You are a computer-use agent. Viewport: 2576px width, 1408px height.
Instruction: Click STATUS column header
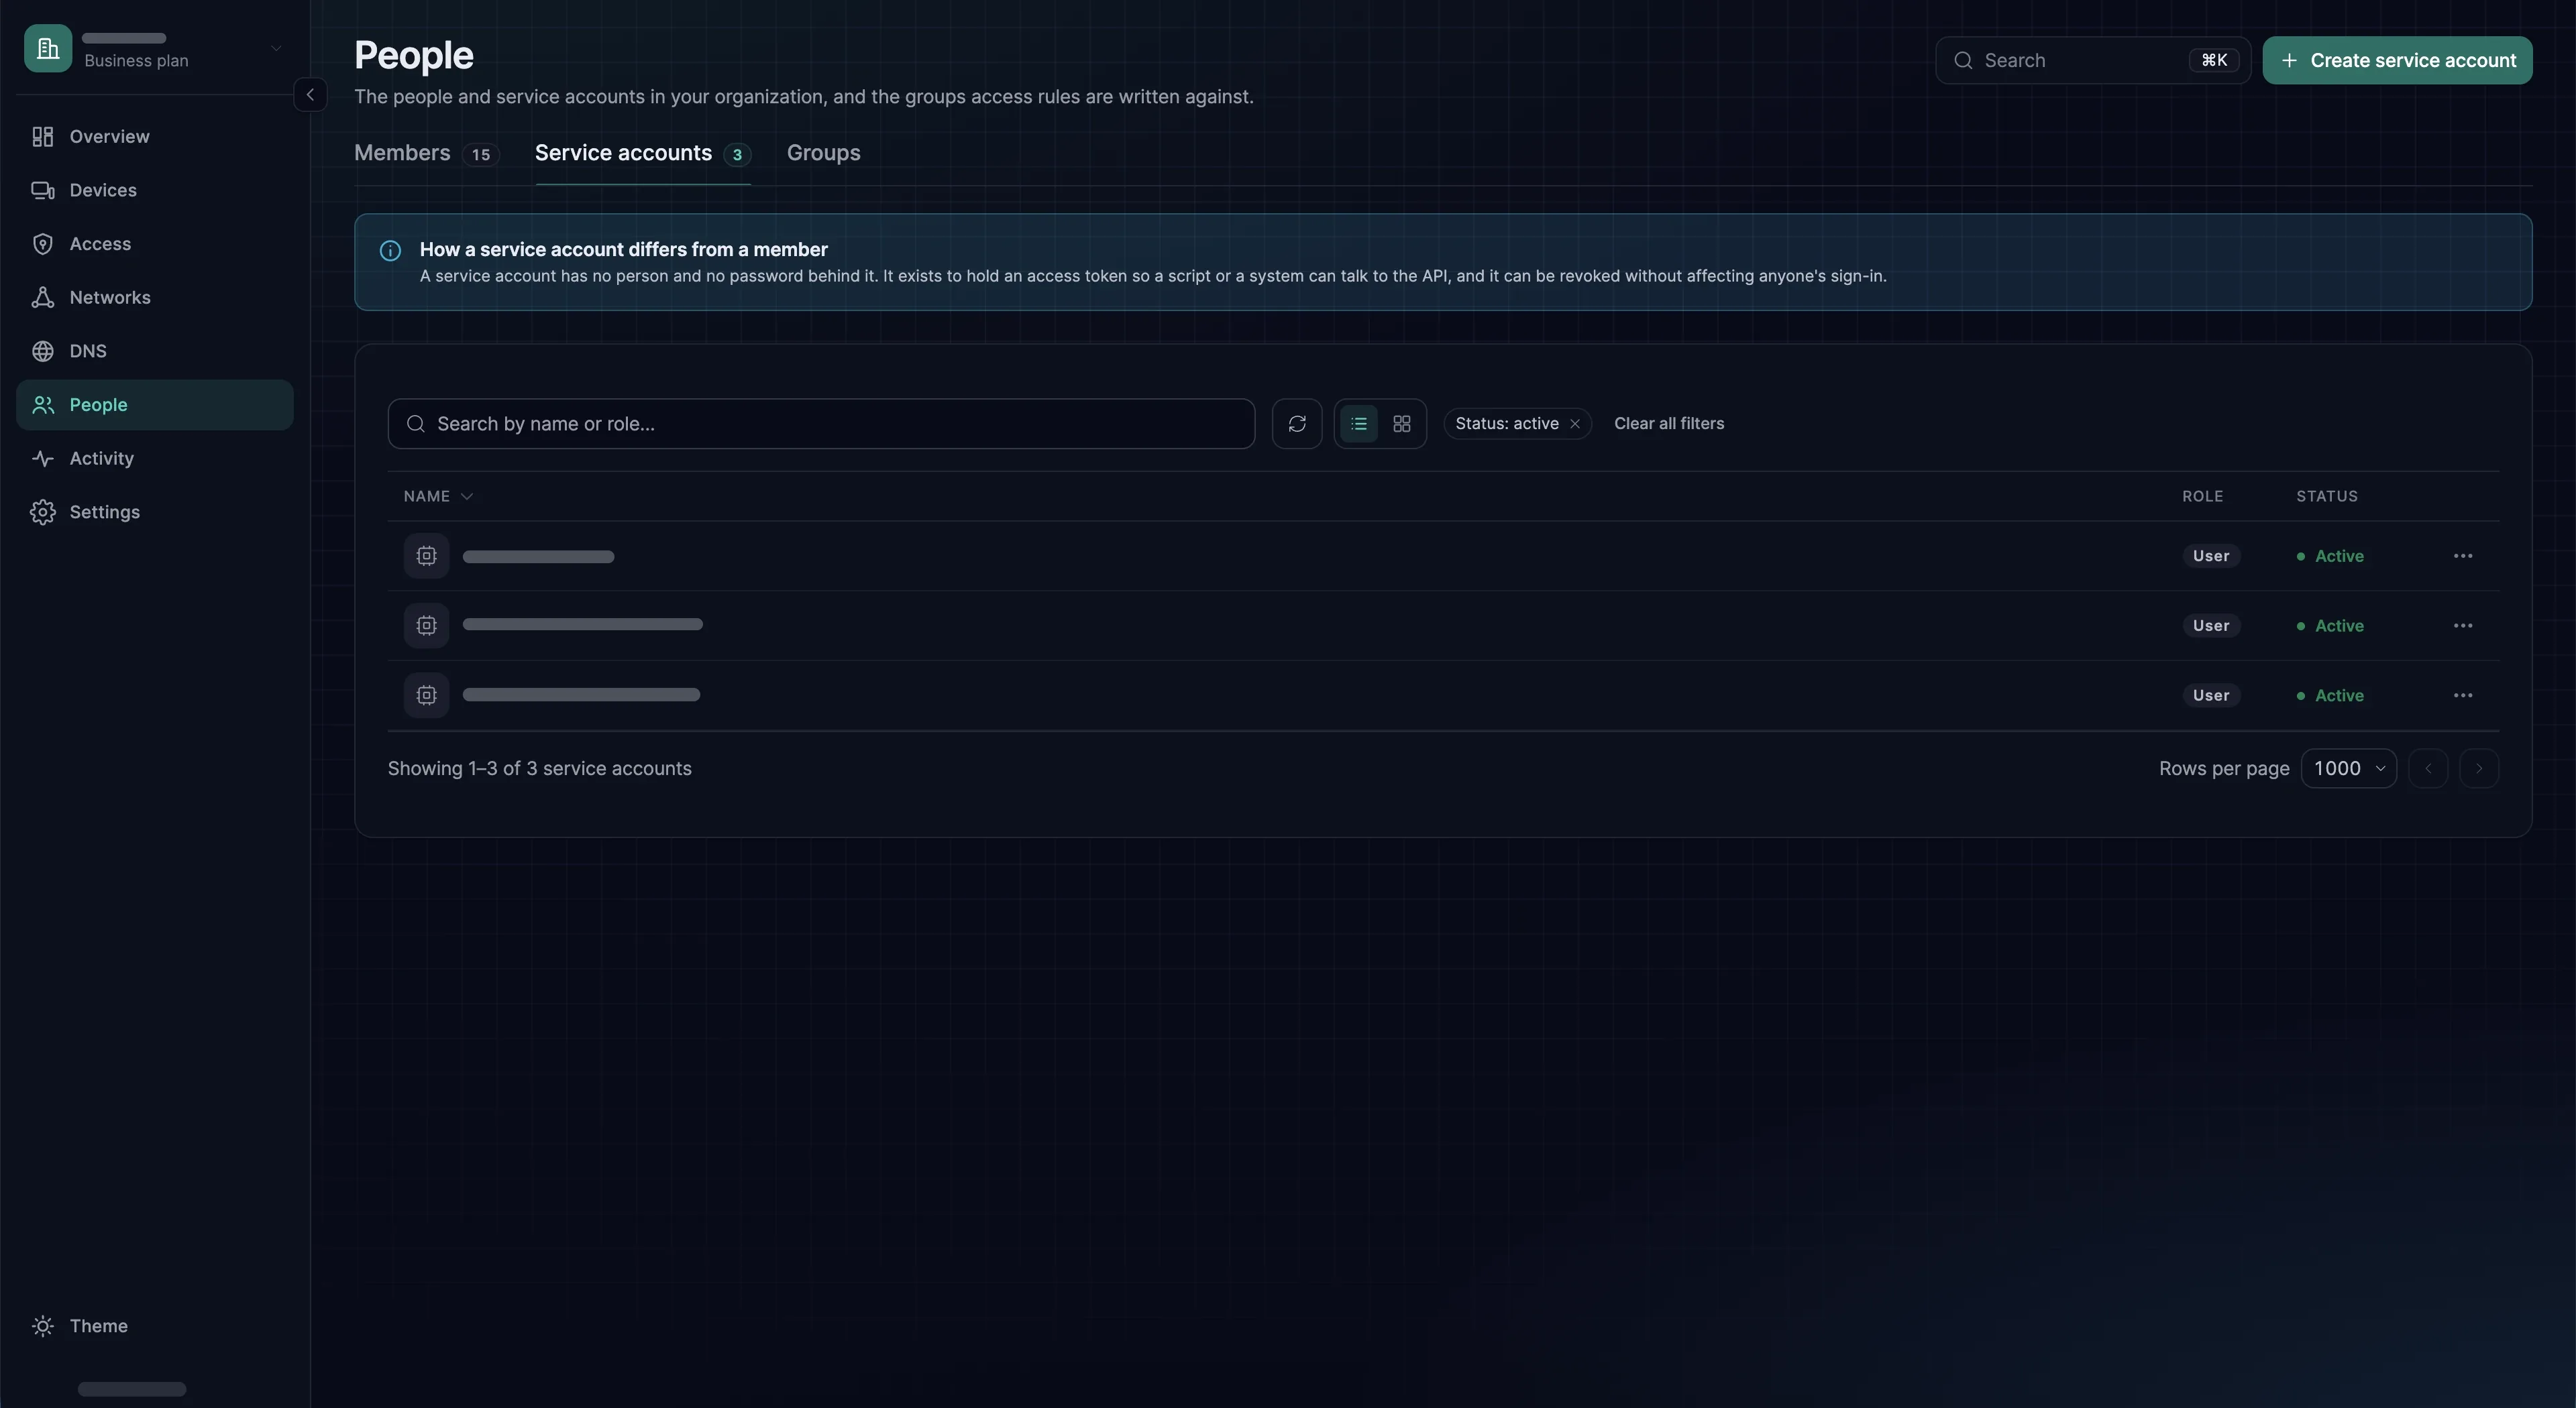pyautogui.click(x=2326, y=497)
